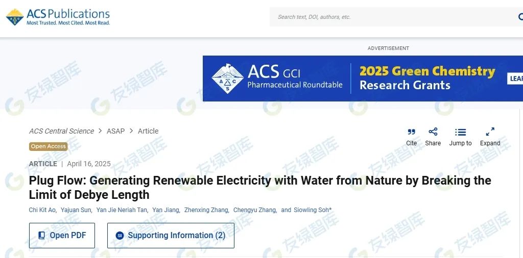This screenshot has width=523, height=258.
Task: Click the search magnifier icon
Action: pyautogui.click(x=520, y=17)
